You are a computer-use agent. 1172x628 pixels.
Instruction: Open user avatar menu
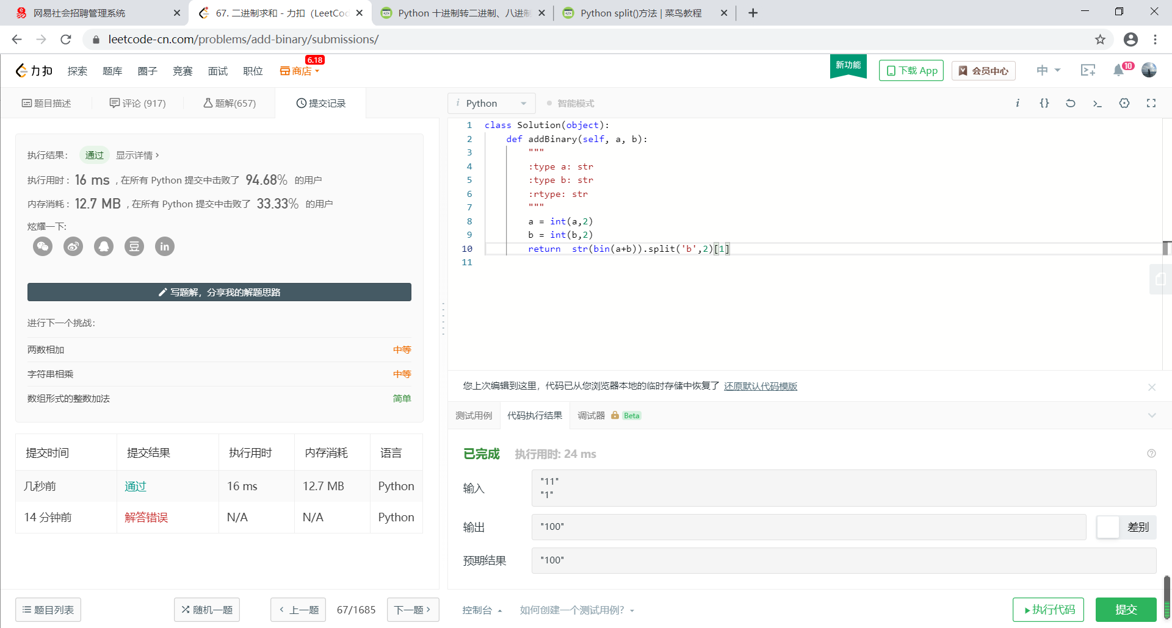(1149, 70)
